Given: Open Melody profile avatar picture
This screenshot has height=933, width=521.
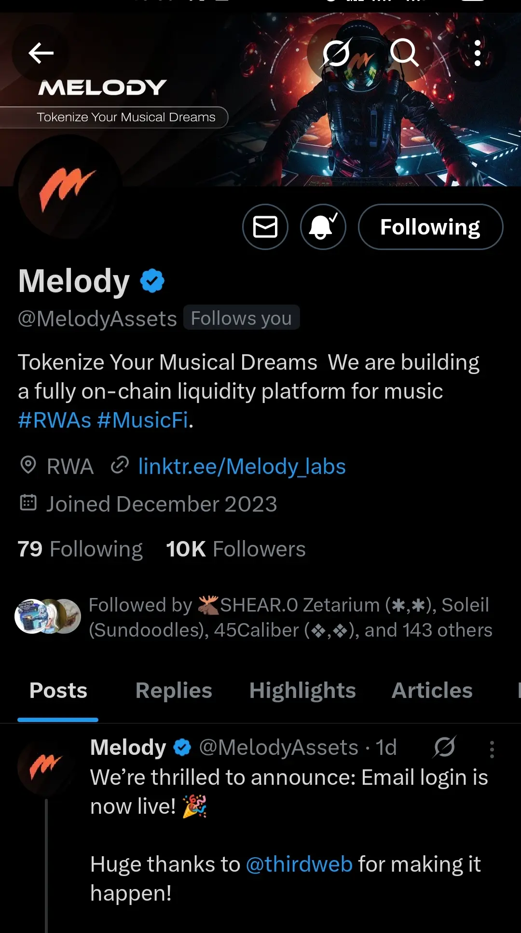Looking at the screenshot, I should [68, 188].
